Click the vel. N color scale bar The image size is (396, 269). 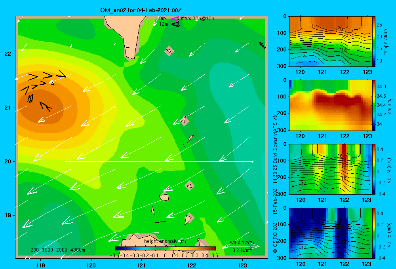(374, 169)
